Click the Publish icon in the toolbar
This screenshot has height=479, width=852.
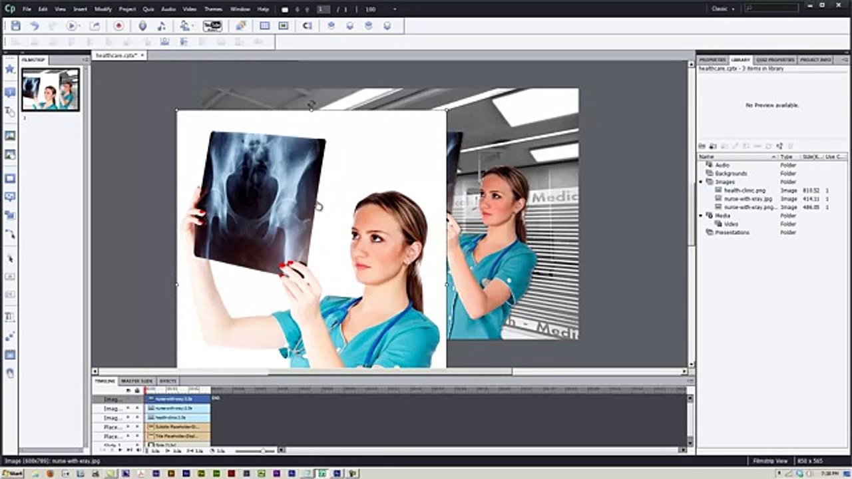coord(95,26)
